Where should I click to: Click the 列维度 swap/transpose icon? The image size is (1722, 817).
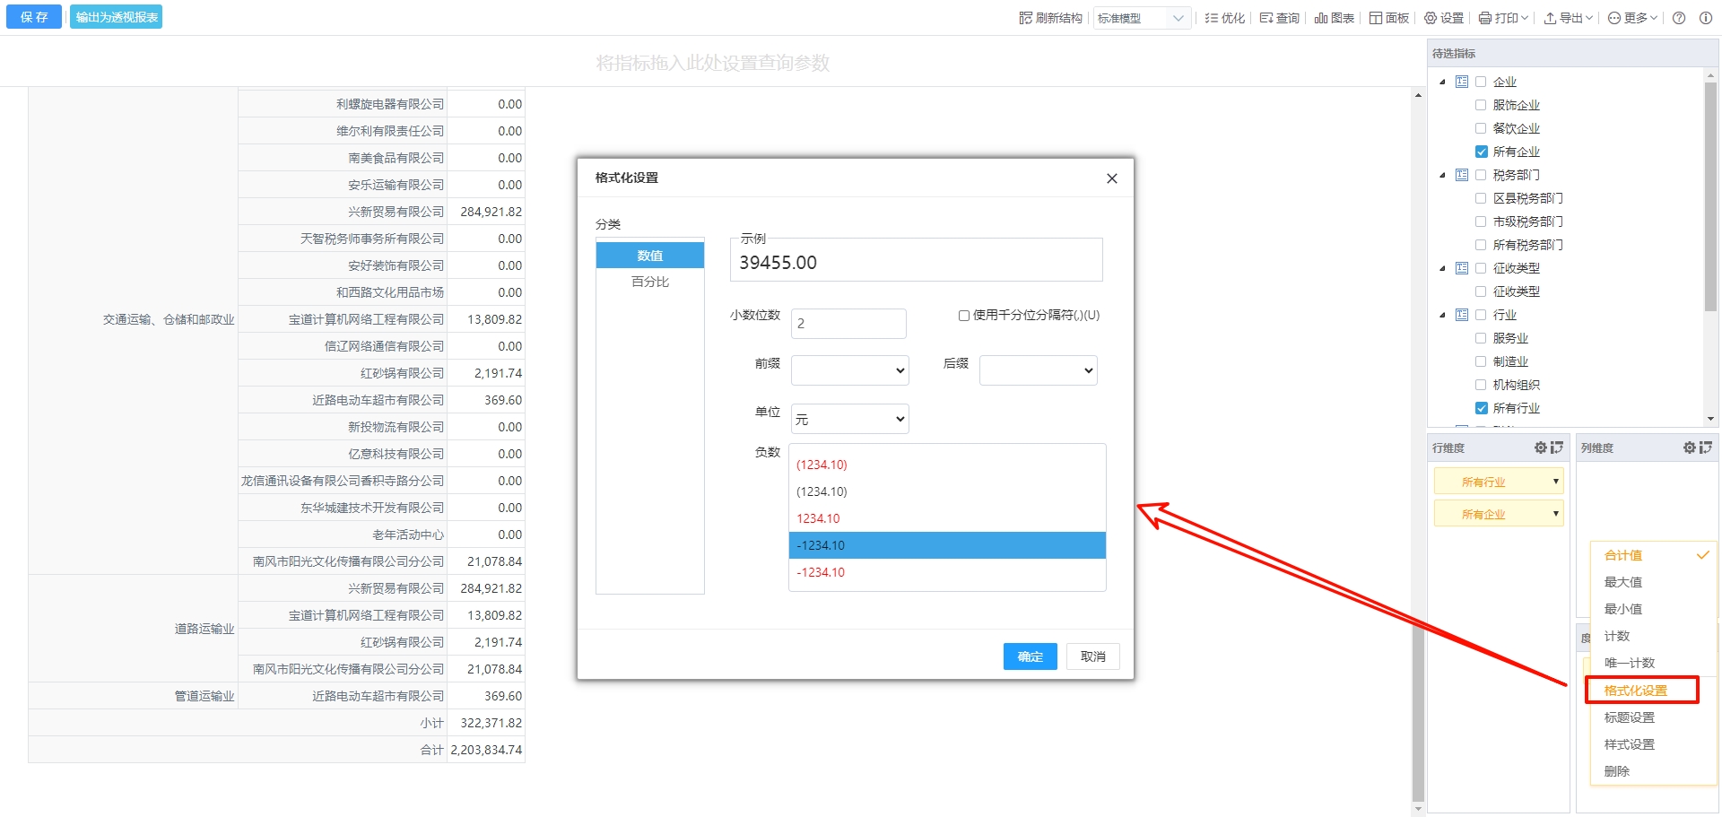click(x=1705, y=448)
